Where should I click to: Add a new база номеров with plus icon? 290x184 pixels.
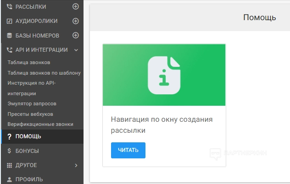click(x=75, y=35)
